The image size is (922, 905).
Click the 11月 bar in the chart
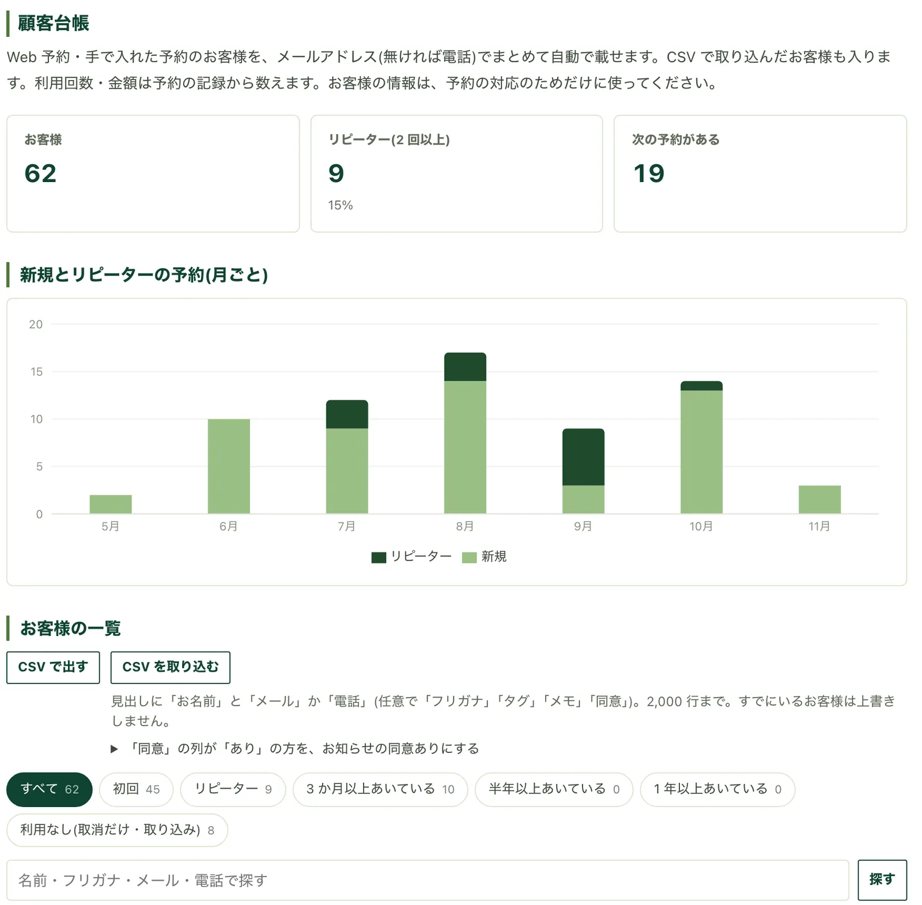[x=819, y=499]
